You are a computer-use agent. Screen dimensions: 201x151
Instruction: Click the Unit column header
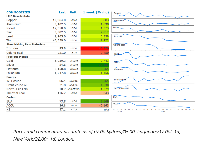[x=73, y=12]
